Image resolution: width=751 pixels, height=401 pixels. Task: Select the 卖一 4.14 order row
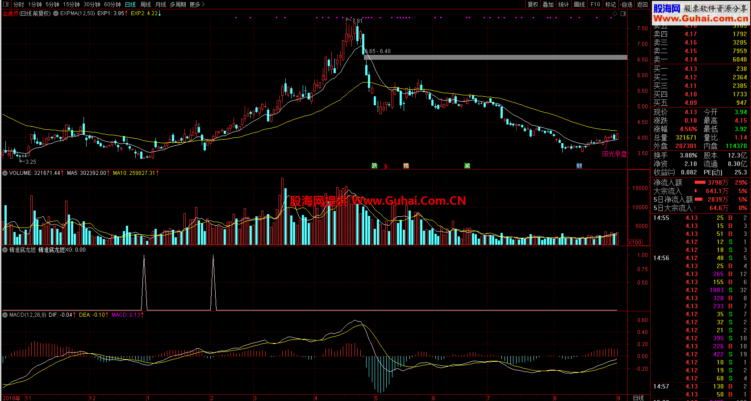[x=700, y=59]
